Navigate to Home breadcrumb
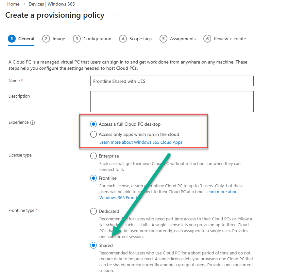This screenshot has width=306, height=279. tap(13, 4)
